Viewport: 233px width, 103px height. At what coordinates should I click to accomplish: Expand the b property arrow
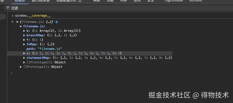pos(24,31)
